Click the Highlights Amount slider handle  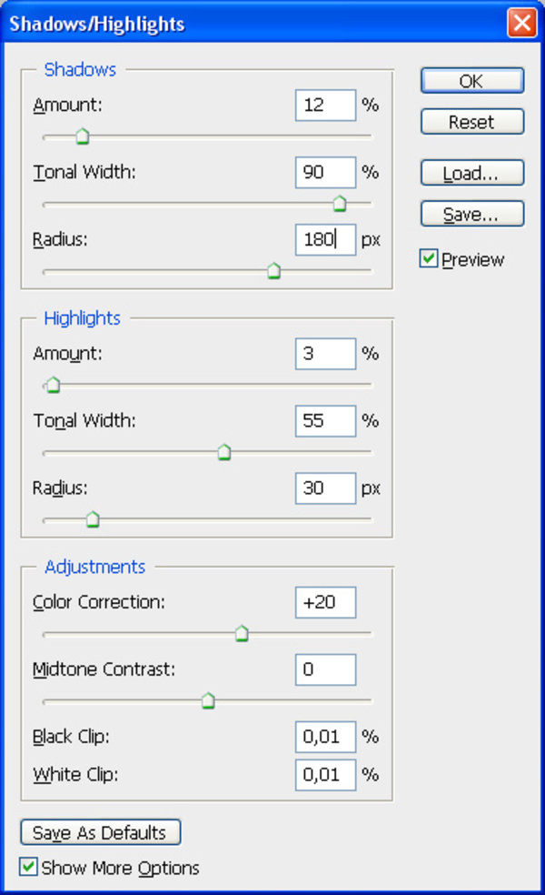coord(54,385)
